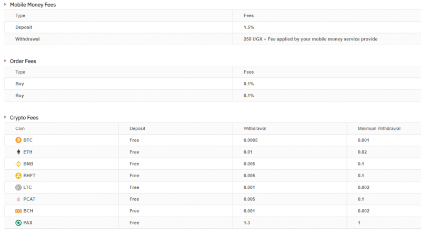Select the Withdrawal row showing 250 UGX fee

pyautogui.click(x=213, y=39)
